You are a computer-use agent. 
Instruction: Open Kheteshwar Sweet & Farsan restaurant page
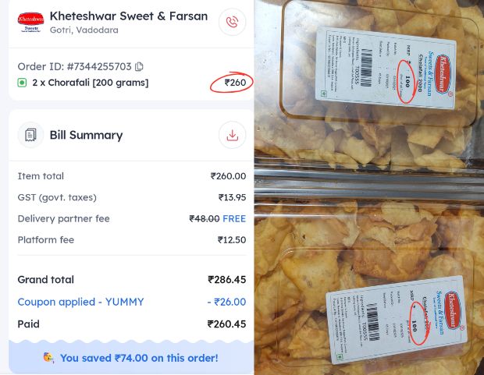coord(128,16)
